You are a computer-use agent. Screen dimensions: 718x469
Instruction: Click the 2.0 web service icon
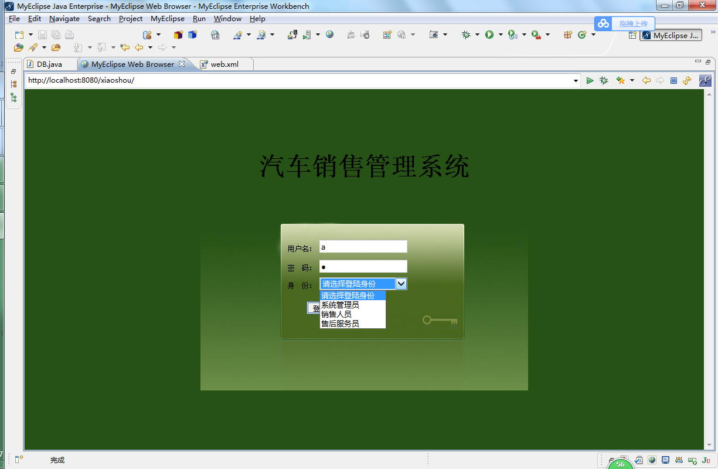coord(215,35)
